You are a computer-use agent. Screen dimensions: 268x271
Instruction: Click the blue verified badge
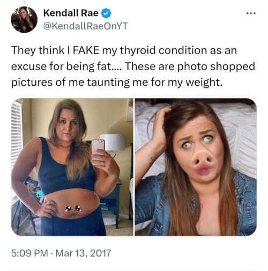click(107, 13)
